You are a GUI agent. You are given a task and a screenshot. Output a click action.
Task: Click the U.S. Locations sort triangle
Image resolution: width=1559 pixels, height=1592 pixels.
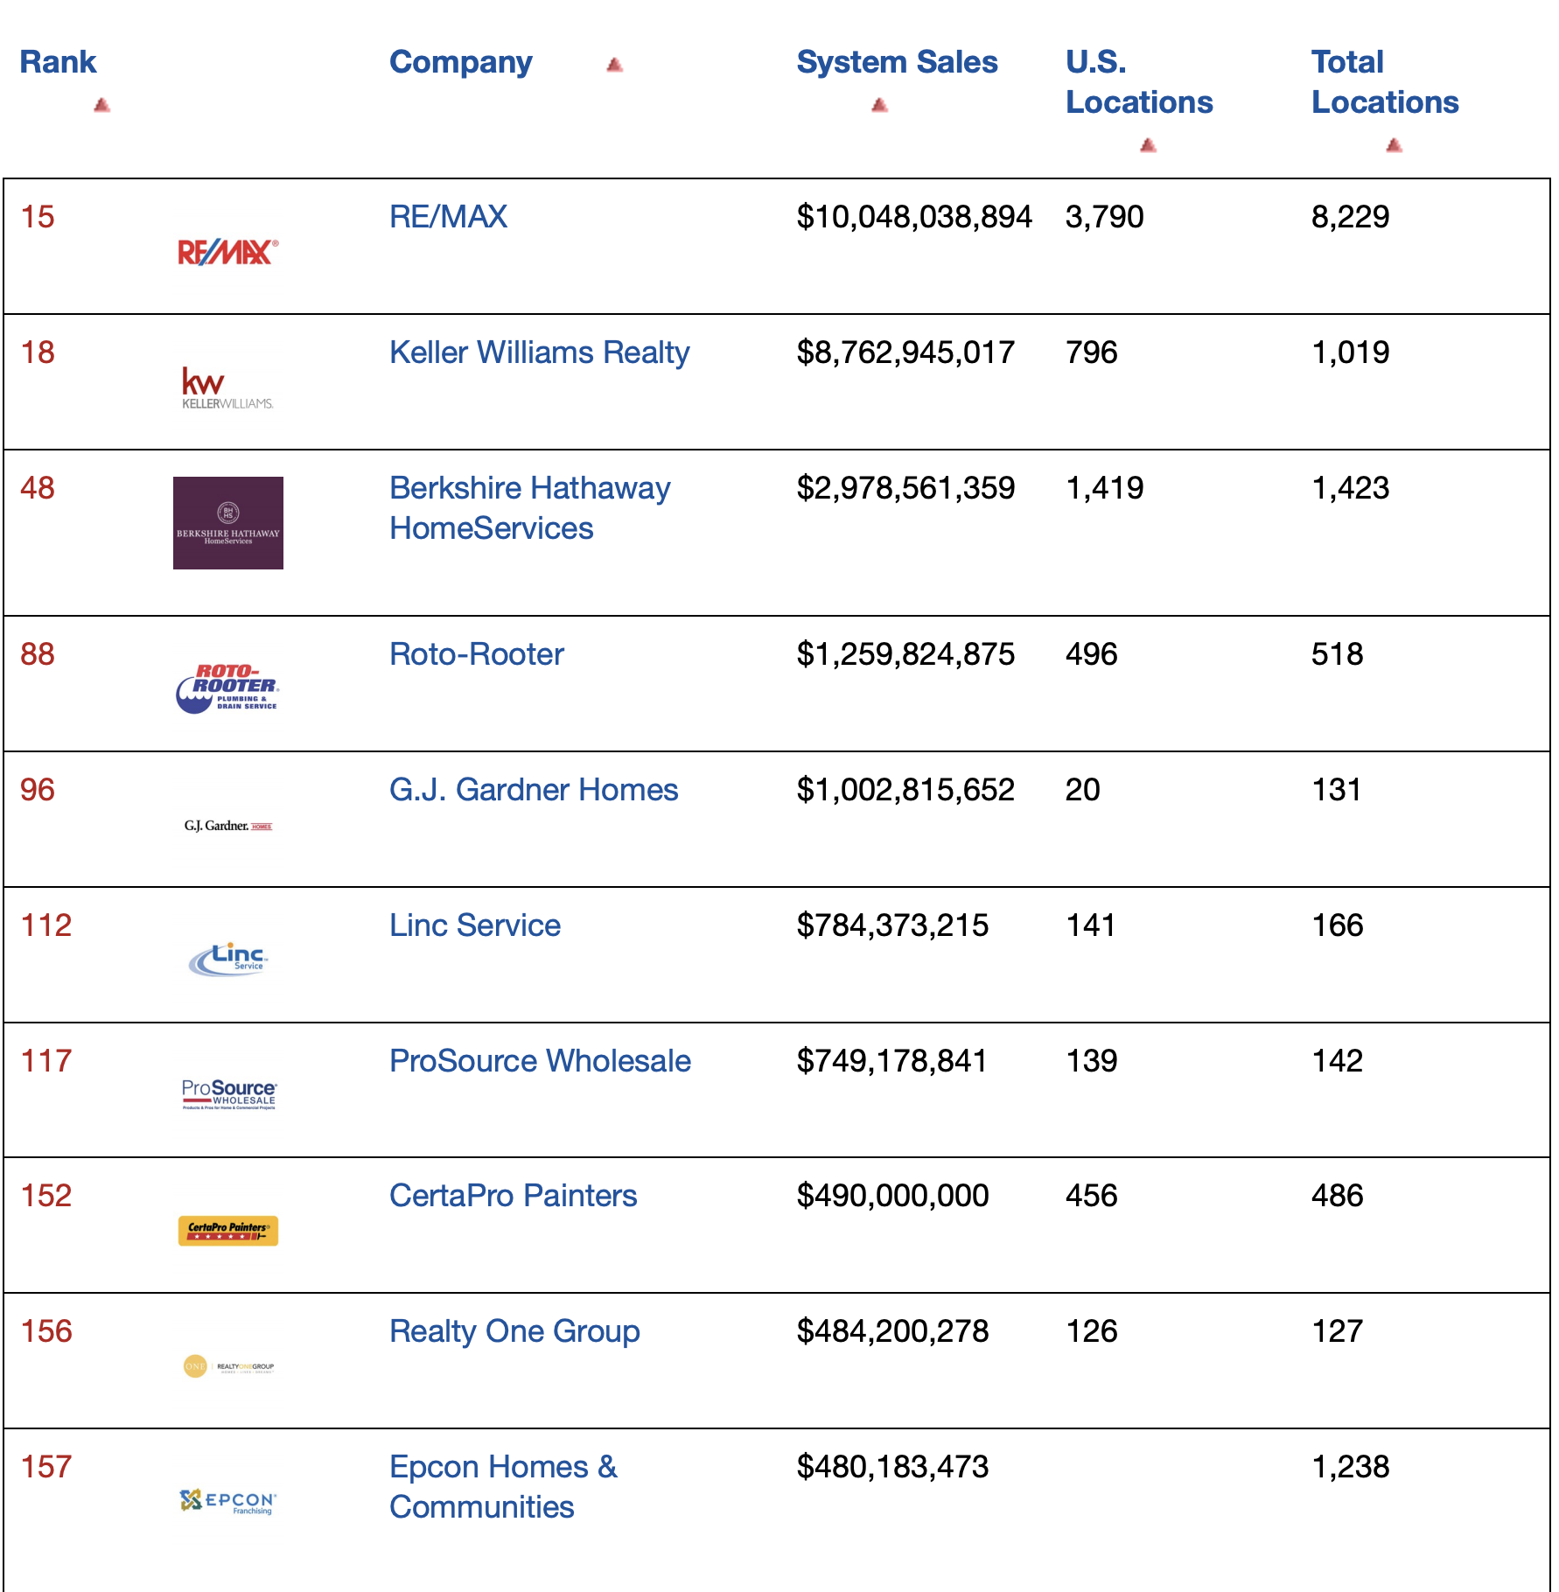coord(1149,145)
